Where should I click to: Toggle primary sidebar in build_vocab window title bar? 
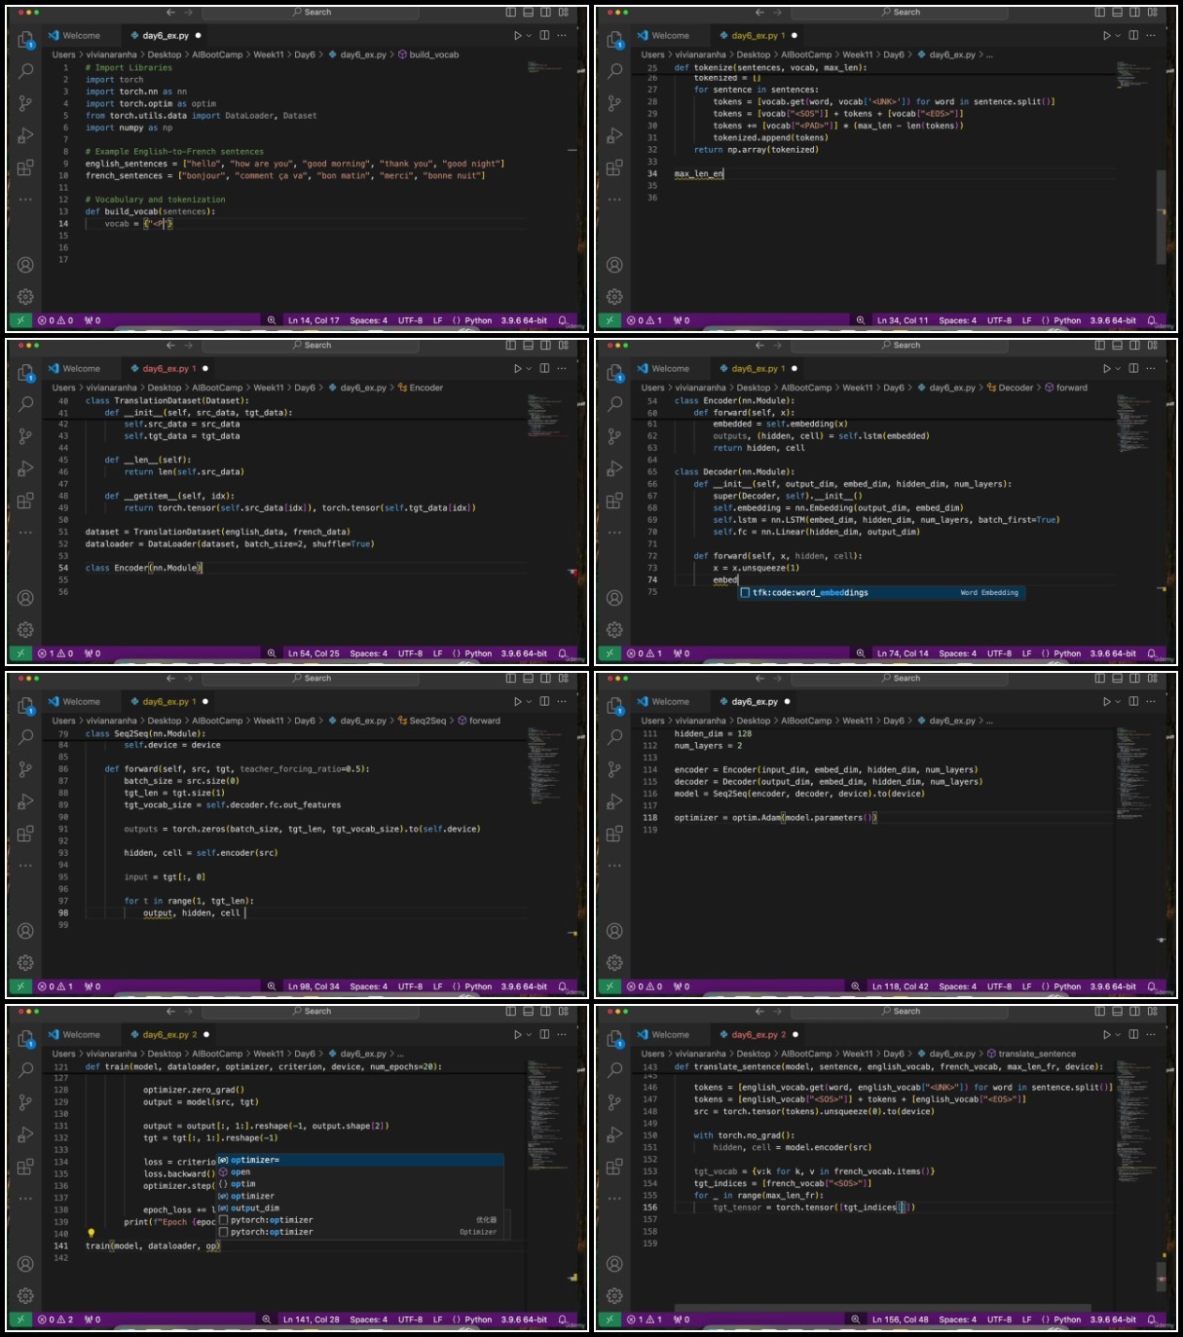tap(511, 13)
